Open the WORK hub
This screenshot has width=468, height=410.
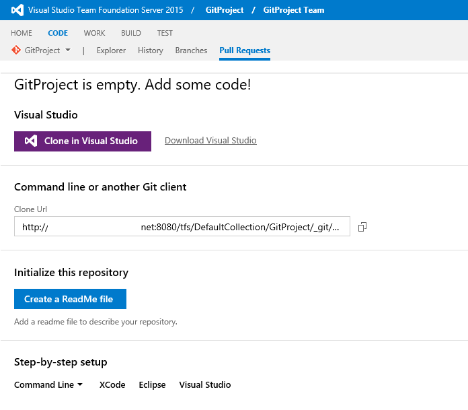pos(94,33)
